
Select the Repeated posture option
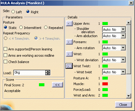click(46, 27)
